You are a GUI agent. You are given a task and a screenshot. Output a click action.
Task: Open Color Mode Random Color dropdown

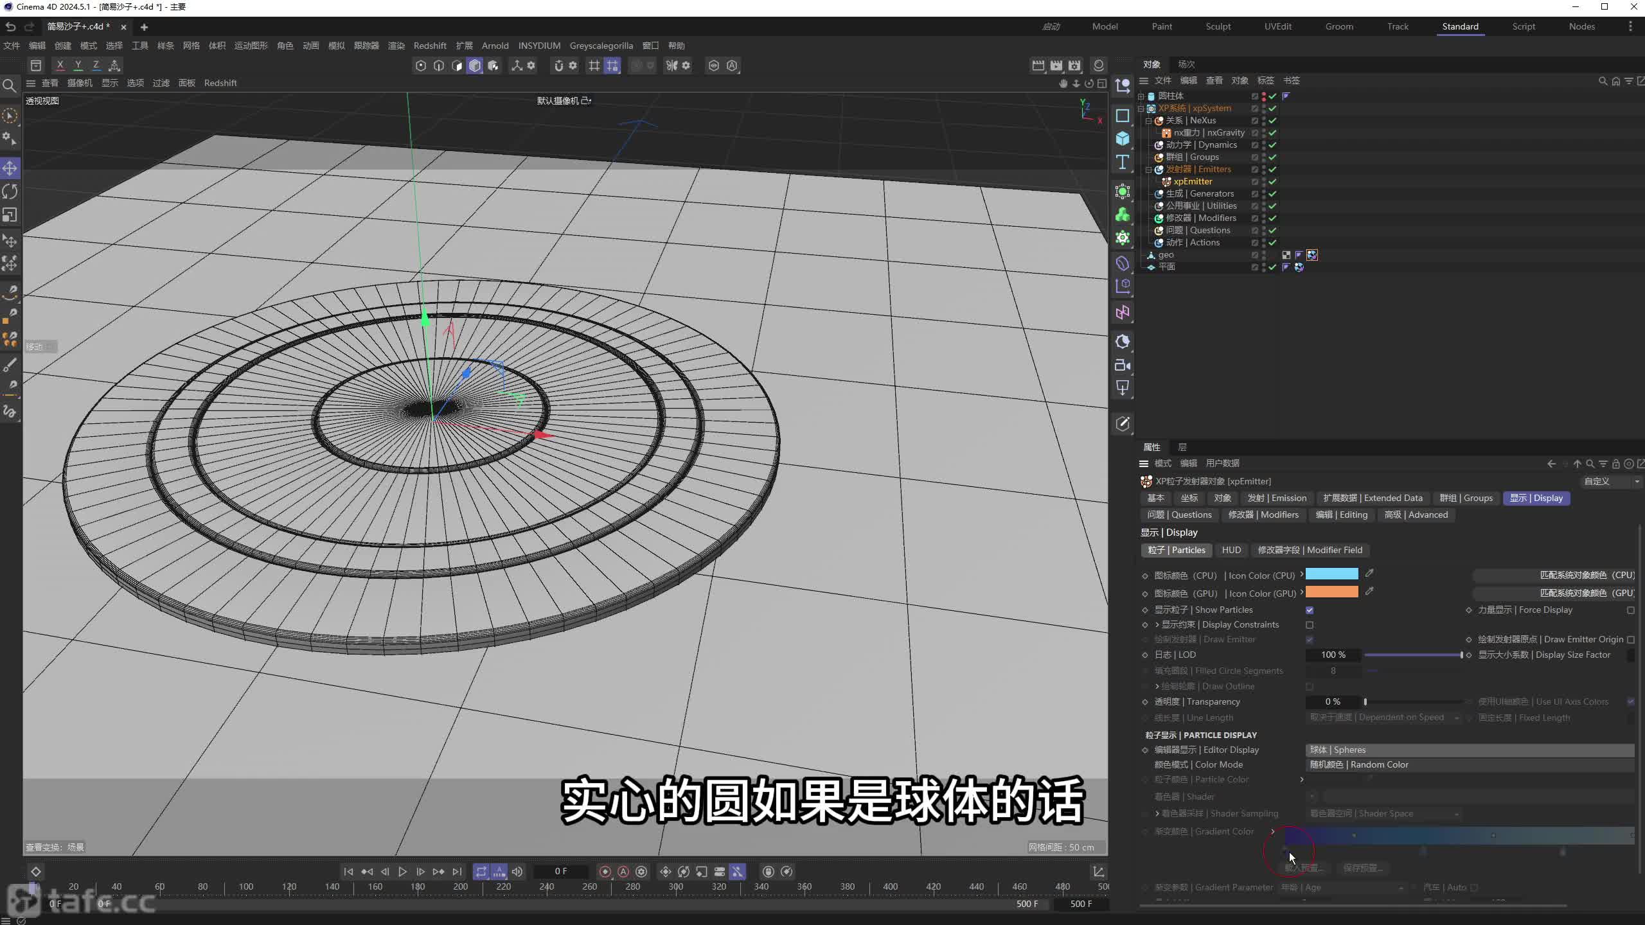coord(1470,764)
